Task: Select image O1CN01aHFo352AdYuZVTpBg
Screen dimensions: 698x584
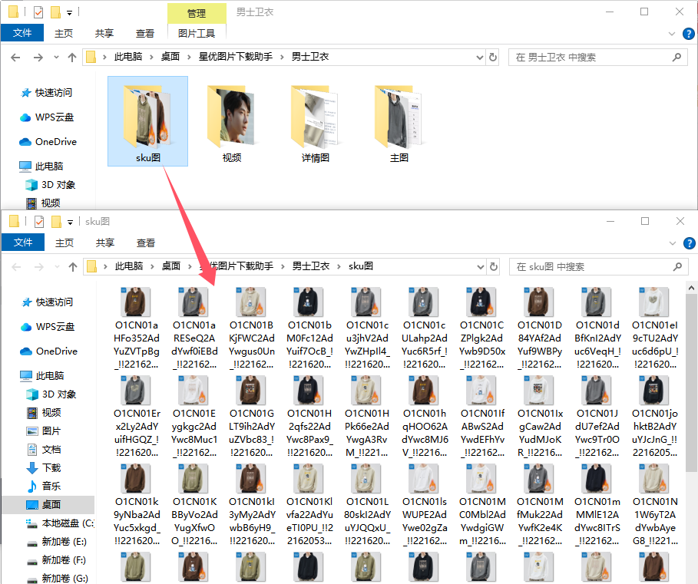Action: click(137, 328)
